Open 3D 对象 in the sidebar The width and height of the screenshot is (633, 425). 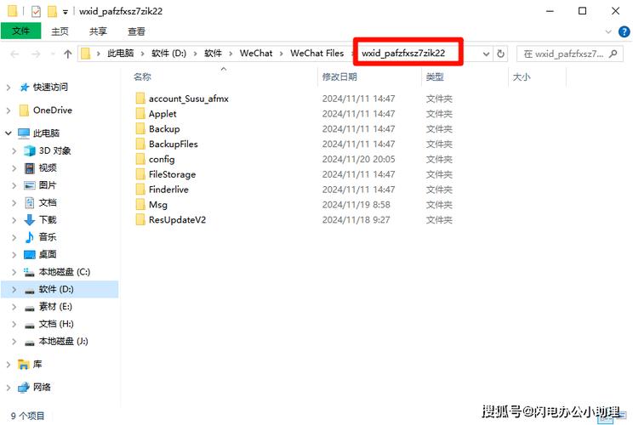[55, 150]
